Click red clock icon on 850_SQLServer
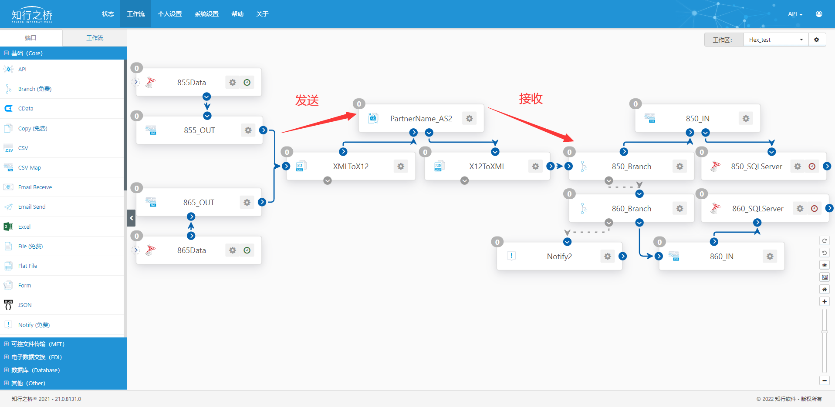The height and width of the screenshot is (407, 835). point(812,166)
